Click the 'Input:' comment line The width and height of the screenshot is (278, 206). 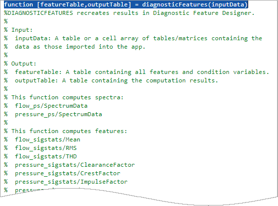(x=18, y=30)
